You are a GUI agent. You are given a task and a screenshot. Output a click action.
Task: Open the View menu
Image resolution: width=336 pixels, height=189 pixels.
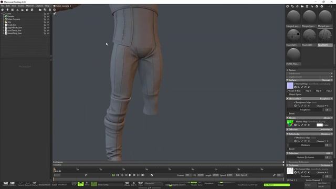tap(14, 6)
